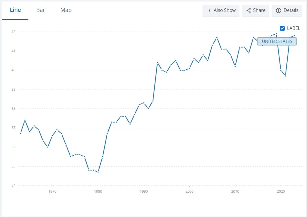307x217 pixels.
Task: Open the Map tab
Action: click(66, 10)
